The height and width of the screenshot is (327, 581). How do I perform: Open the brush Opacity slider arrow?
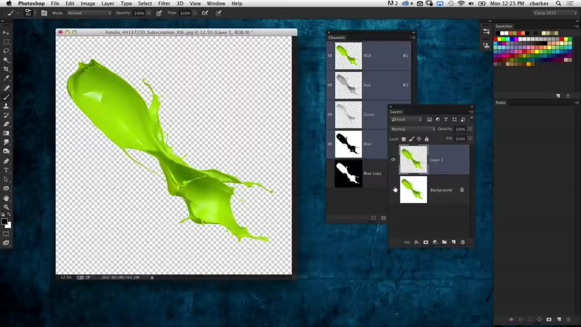[149, 13]
